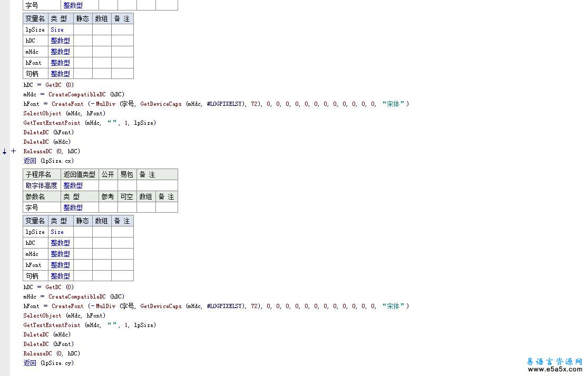
Task: Click the CreateFont line in the lpSize.cx subroutine
Action: (x=216, y=104)
